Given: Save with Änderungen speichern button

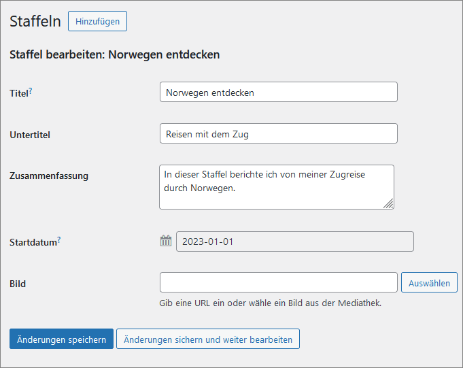Looking at the screenshot, I should click(61, 339).
